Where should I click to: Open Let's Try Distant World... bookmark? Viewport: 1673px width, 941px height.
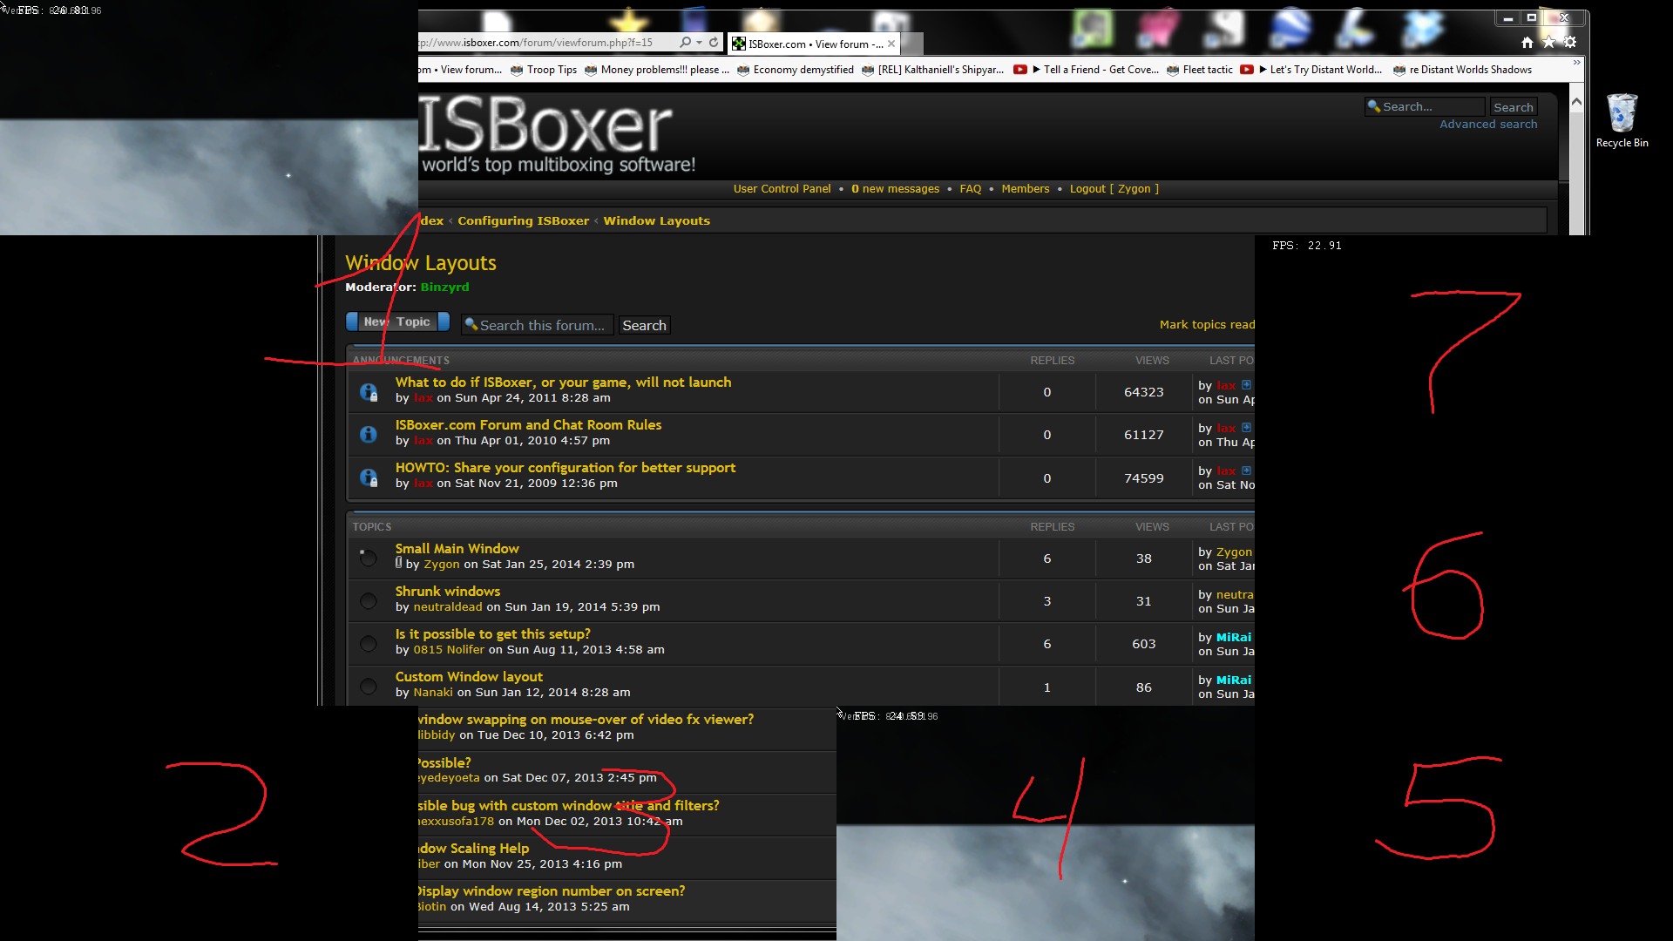point(1311,70)
